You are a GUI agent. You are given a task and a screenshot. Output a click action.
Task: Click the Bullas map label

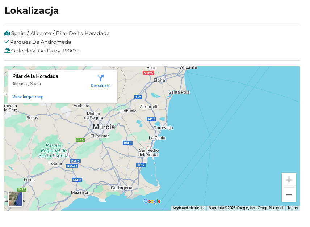coord(33,118)
